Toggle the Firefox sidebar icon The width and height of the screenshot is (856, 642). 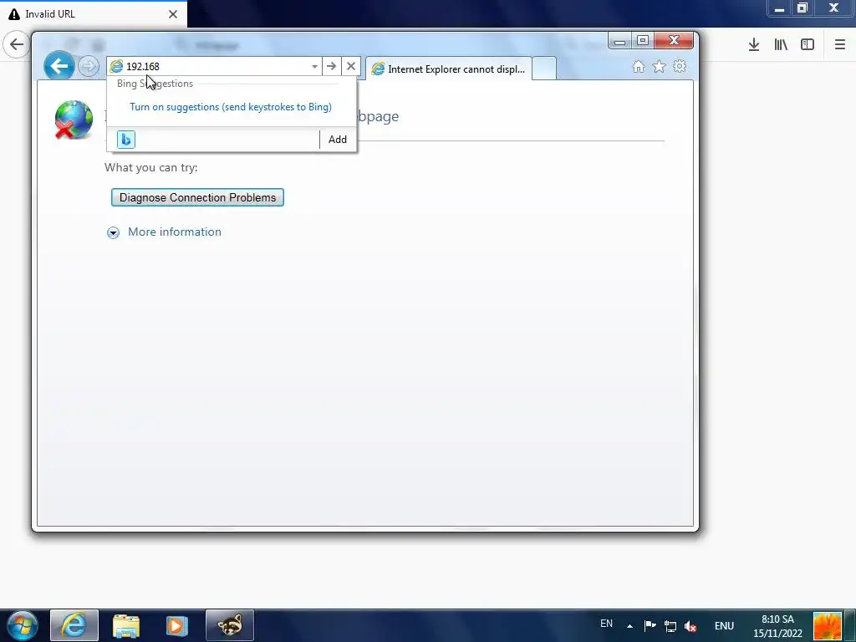click(x=808, y=44)
